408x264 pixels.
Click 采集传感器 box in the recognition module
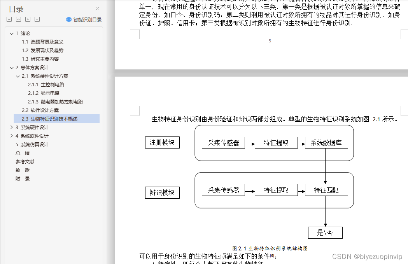(x=224, y=190)
